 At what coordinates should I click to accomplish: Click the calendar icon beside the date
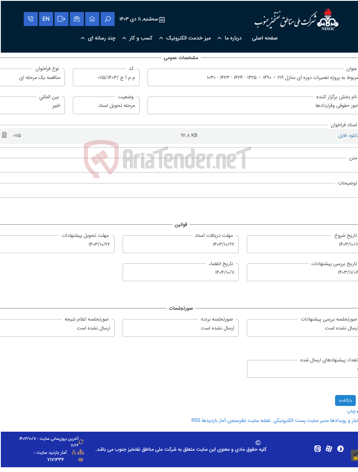point(162,19)
